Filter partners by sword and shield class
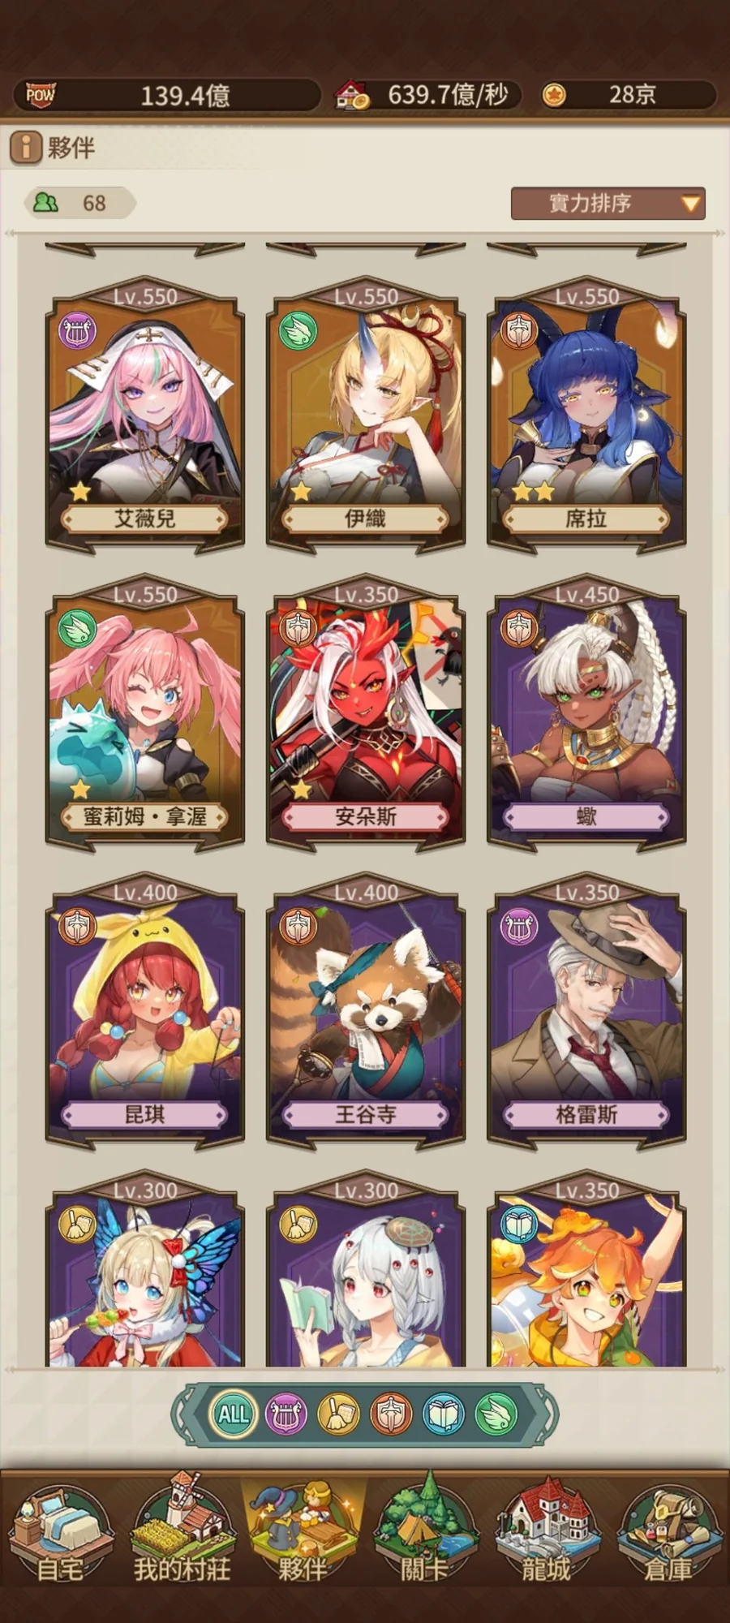This screenshot has height=1623, width=730. point(391,1414)
